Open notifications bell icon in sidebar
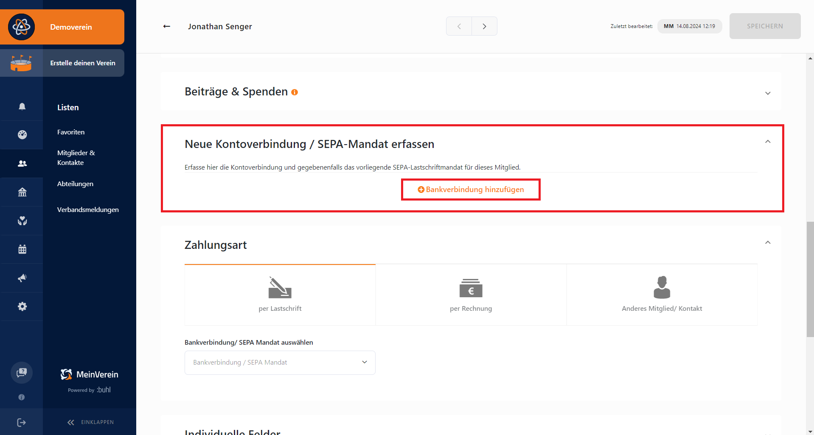This screenshot has height=435, width=814. [x=22, y=106]
